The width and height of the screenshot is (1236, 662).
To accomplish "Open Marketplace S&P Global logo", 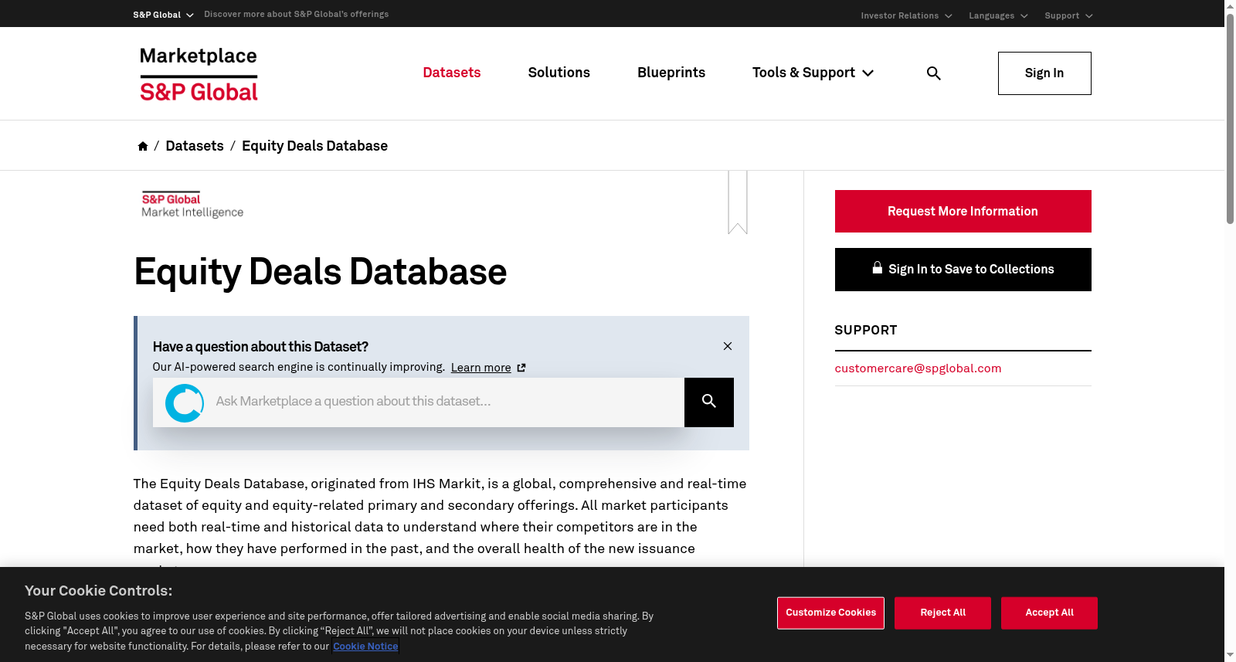I will pos(199,73).
